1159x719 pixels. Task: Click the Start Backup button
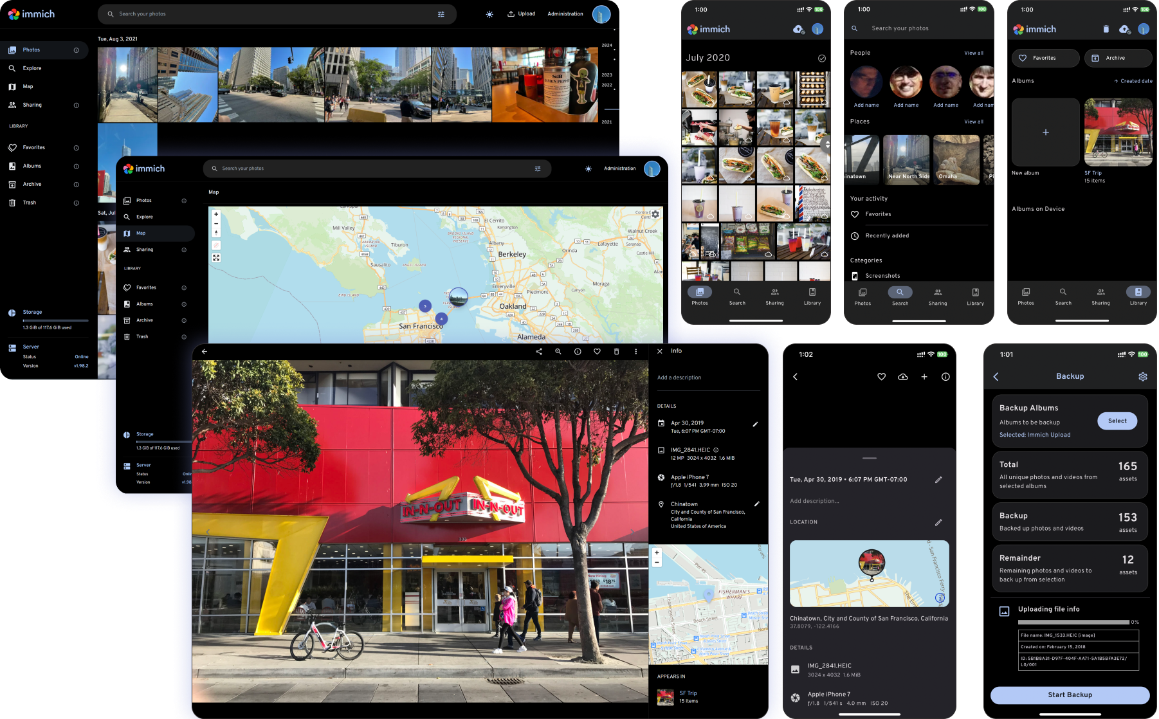tap(1070, 695)
